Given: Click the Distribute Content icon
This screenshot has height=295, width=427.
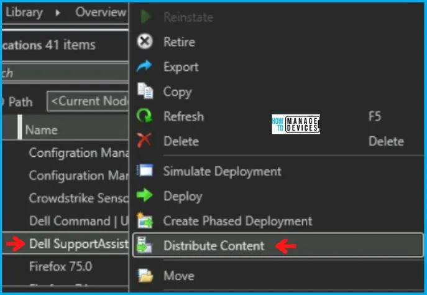Looking at the screenshot, I should point(145,245).
